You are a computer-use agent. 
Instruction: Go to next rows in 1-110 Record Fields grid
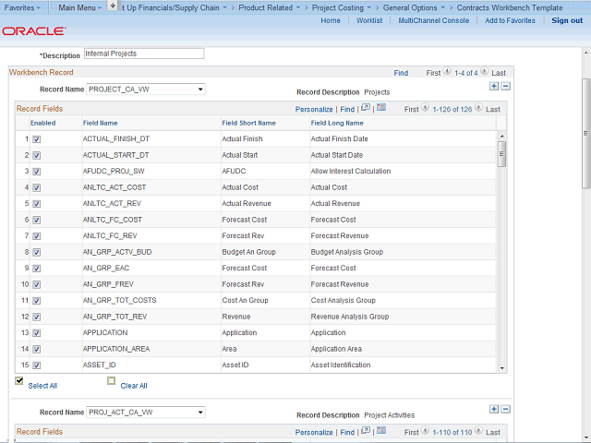478,431
